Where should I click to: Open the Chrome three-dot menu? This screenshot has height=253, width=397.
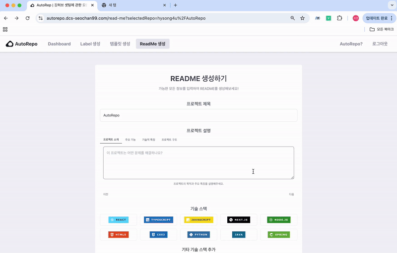pyautogui.click(x=392, y=18)
